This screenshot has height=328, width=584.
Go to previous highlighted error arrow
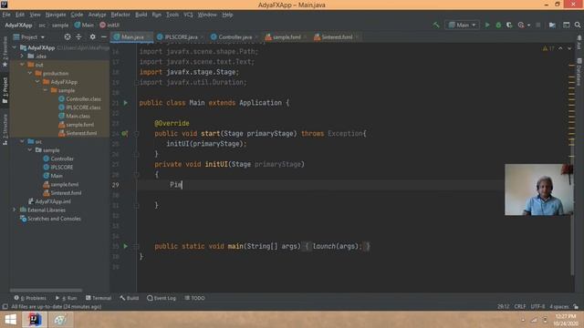tap(560, 48)
